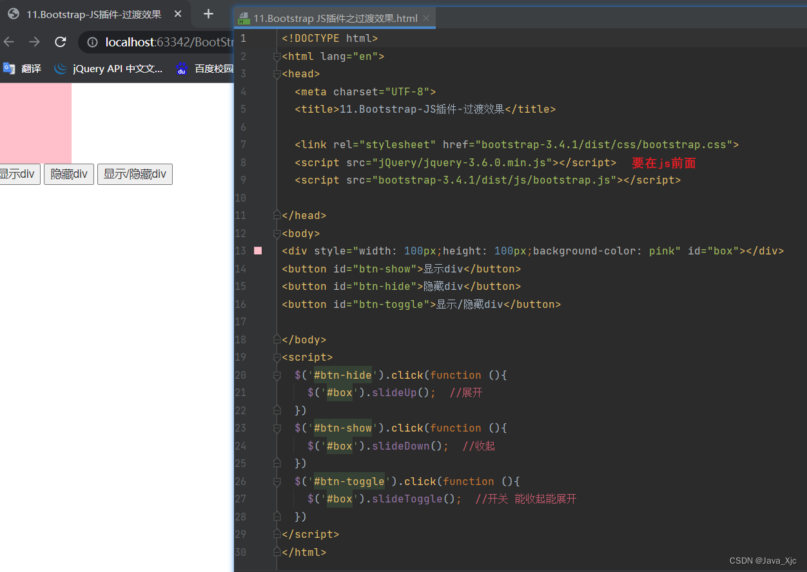Open a new browser tab

click(208, 14)
